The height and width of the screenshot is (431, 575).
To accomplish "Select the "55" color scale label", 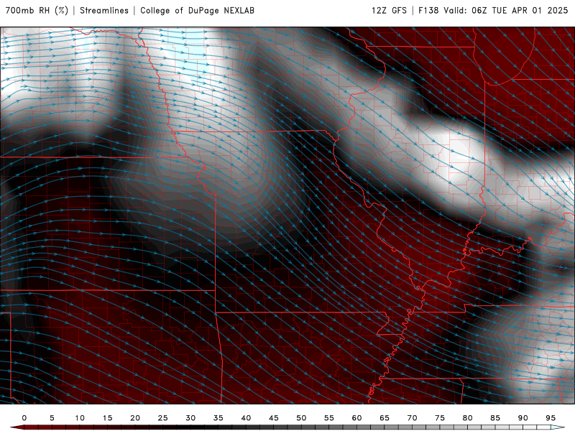I will tap(329, 418).
